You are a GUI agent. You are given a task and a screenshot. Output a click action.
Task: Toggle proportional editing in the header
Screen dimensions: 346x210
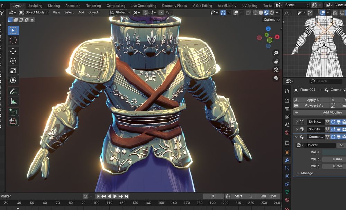pos(161,12)
